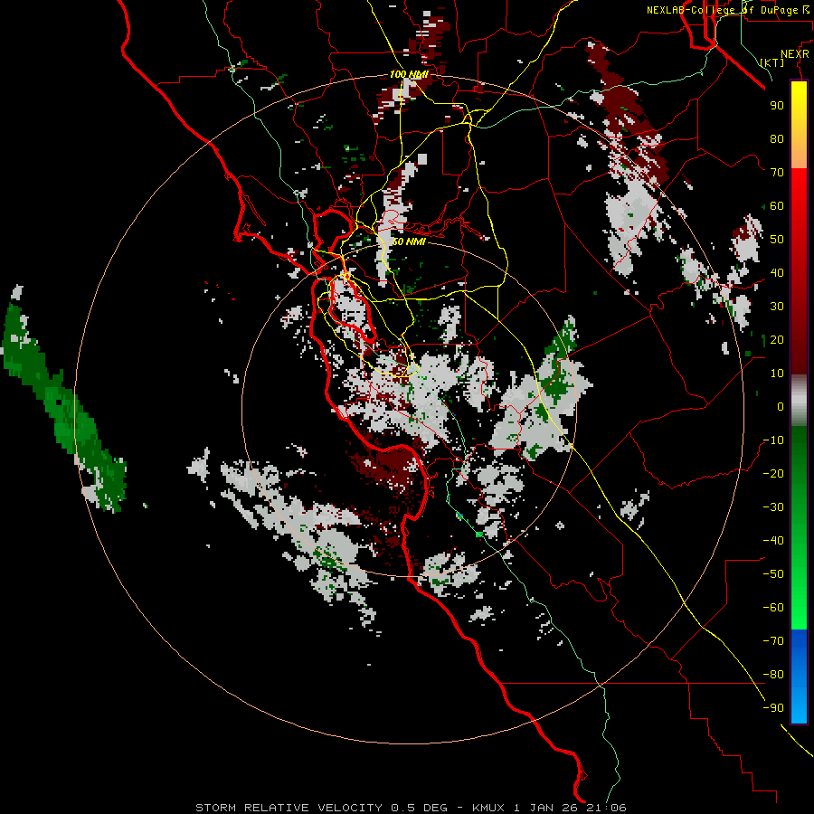Pick the gray zero-velocity color bar segment
Viewport: 814px width, 814px height.
799,401
